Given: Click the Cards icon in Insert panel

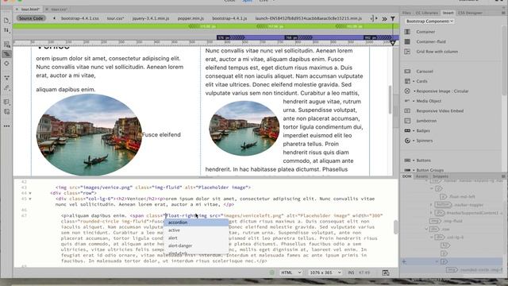Looking at the screenshot, I should point(407,81).
